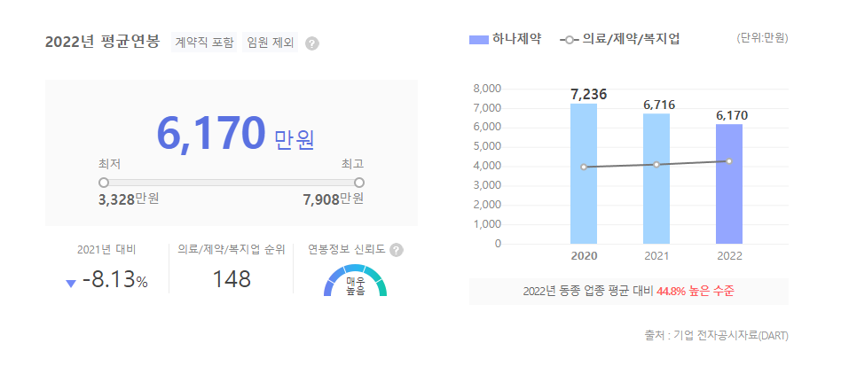Screen dimensions: 841x382
Task: Click the 7,236 value label
Action: (x=589, y=95)
